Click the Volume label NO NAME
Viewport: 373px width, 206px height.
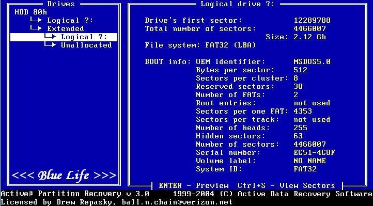[x=310, y=161]
